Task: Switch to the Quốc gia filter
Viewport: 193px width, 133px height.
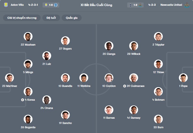Action: point(72,18)
